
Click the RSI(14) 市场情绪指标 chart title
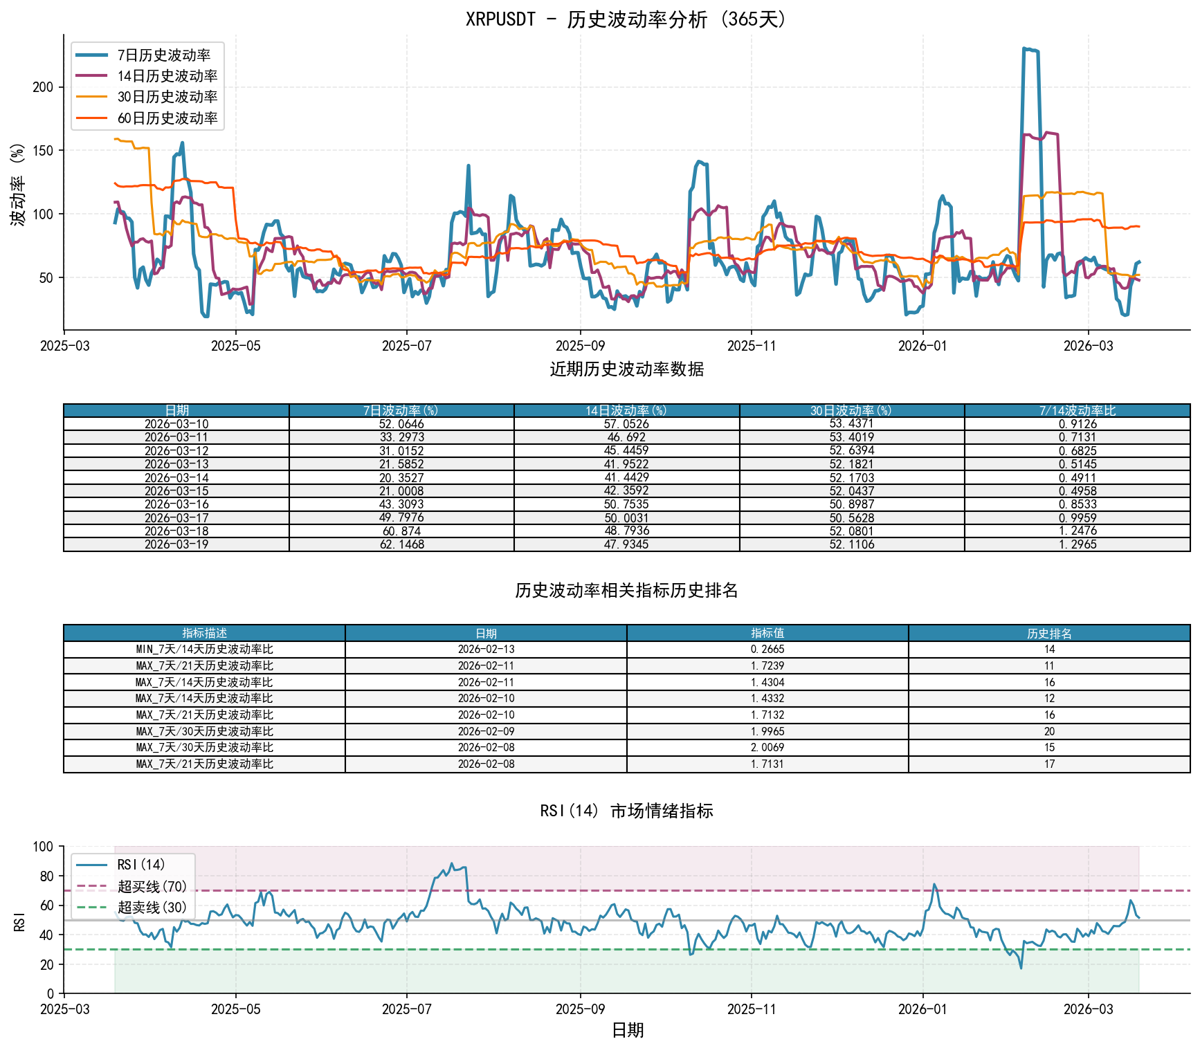[x=626, y=811]
